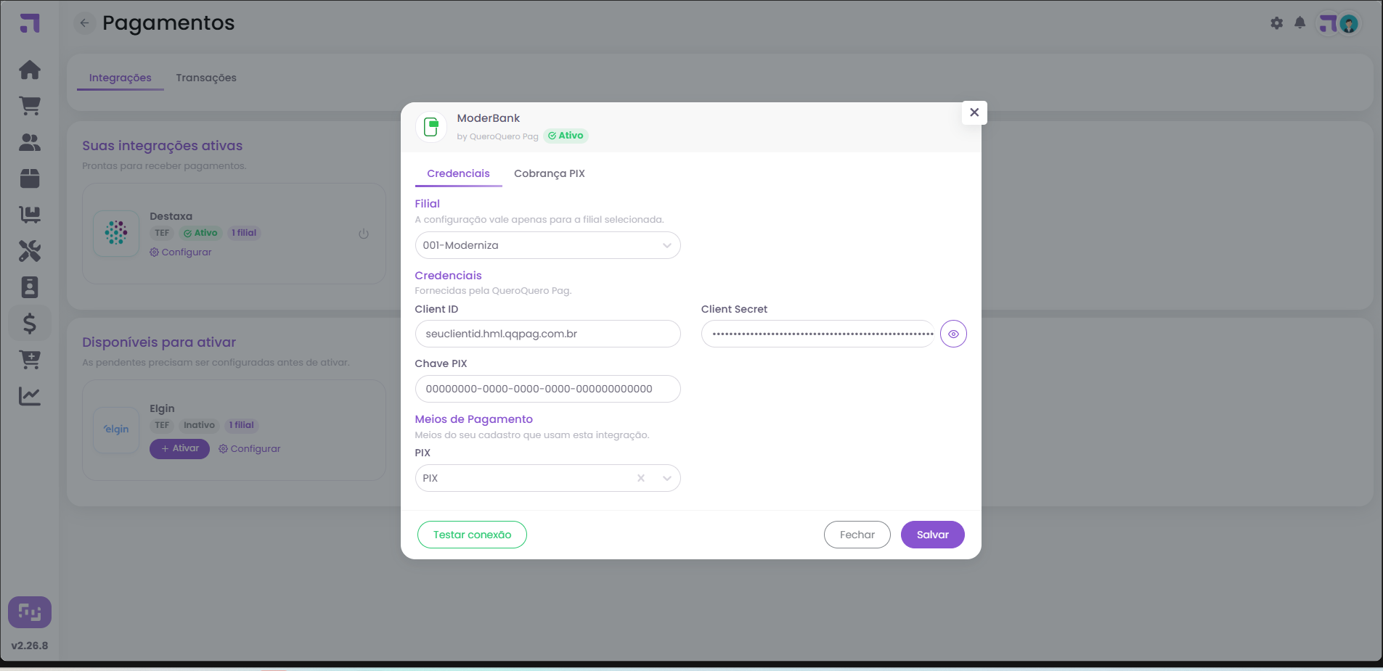Click the Fechar button
Viewport: 1383px width, 671px height.
(x=857, y=535)
